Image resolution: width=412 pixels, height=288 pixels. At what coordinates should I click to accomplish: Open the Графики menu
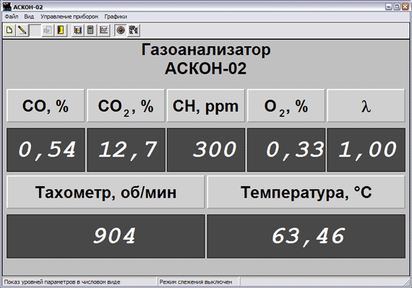(x=116, y=17)
